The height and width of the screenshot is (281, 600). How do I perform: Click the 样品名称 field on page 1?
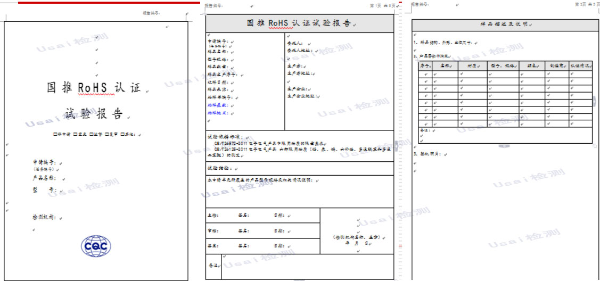pyautogui.click(x=218, y=51)
